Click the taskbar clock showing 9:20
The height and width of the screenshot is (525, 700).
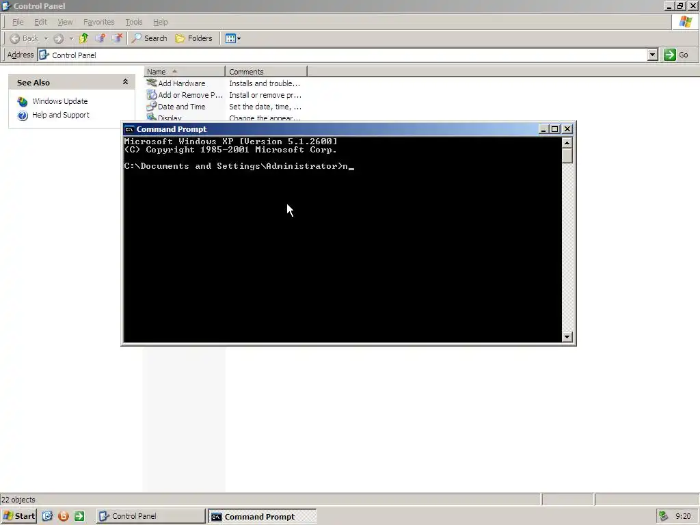(x=683, y=516)
